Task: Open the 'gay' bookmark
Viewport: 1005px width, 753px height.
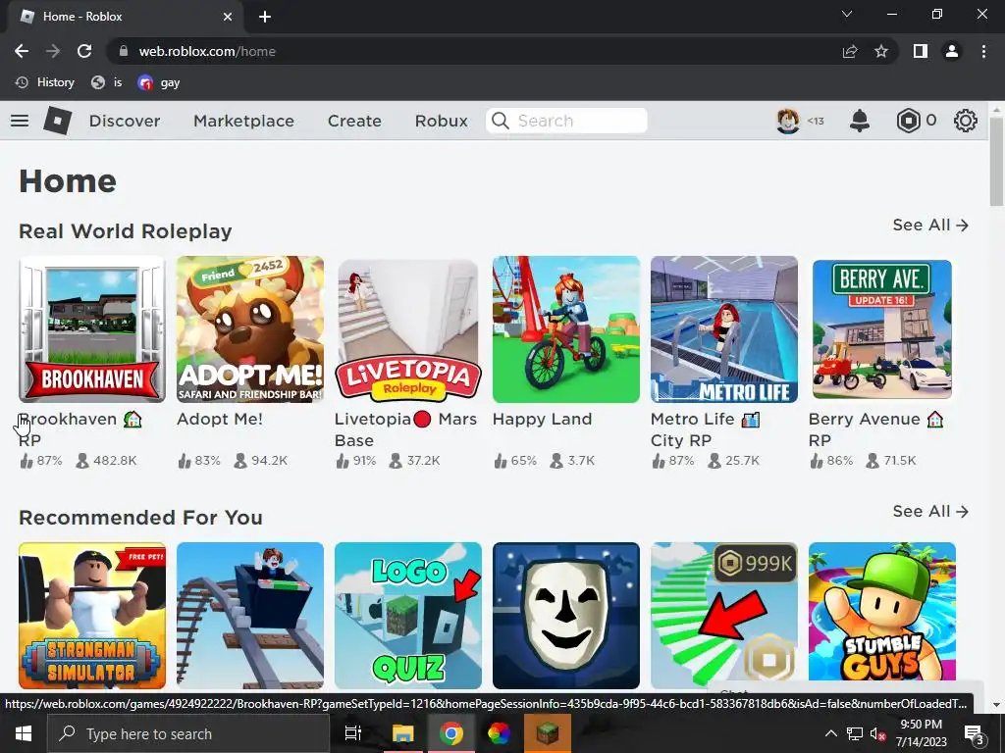Action: [x=159, y=82]
